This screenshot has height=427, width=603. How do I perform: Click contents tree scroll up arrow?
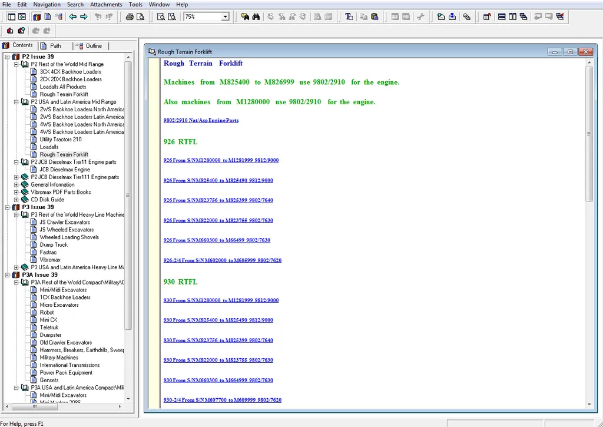pyautogui.click(x=128, y=57)
